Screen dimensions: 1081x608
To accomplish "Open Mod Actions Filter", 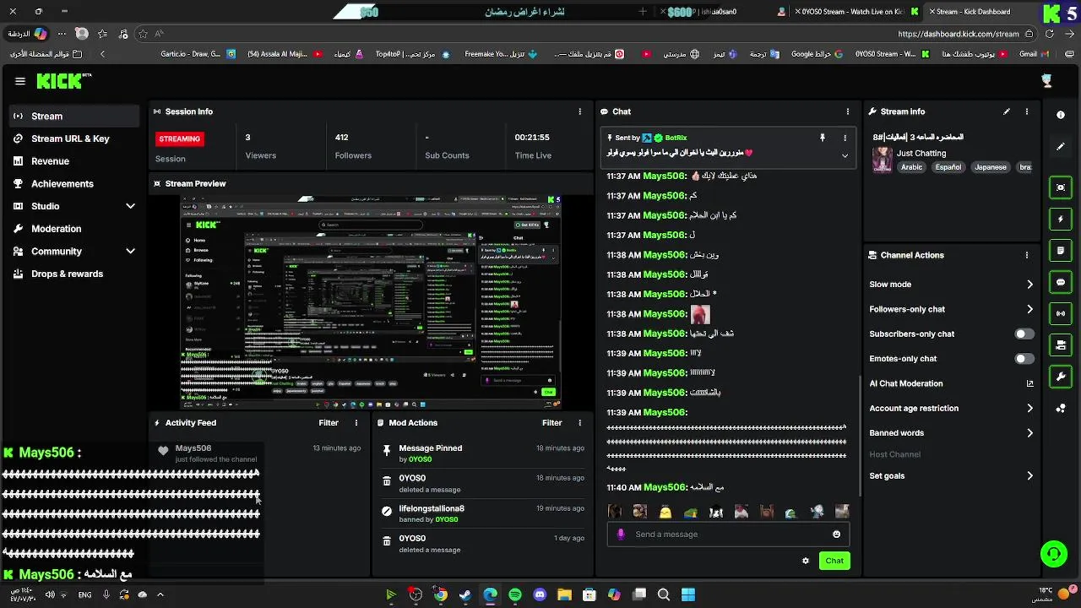I will coord(552,423).
